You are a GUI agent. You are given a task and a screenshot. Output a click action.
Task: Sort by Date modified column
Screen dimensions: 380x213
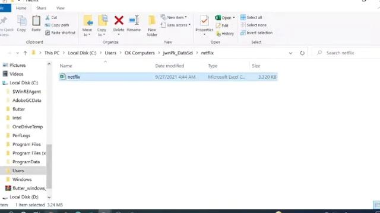coord(170,66)
